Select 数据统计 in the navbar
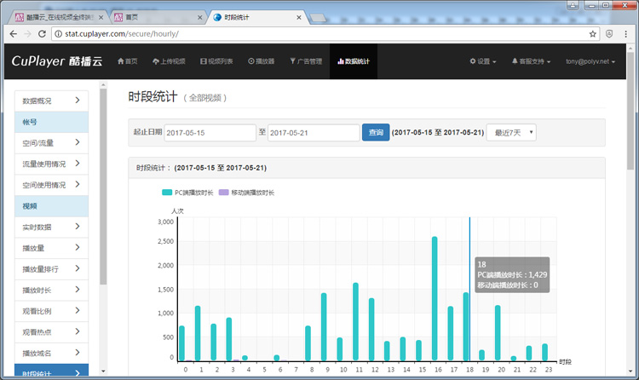The height and width of the screenshot is (380, 639). pyautogui.click(x=353, y=61)
